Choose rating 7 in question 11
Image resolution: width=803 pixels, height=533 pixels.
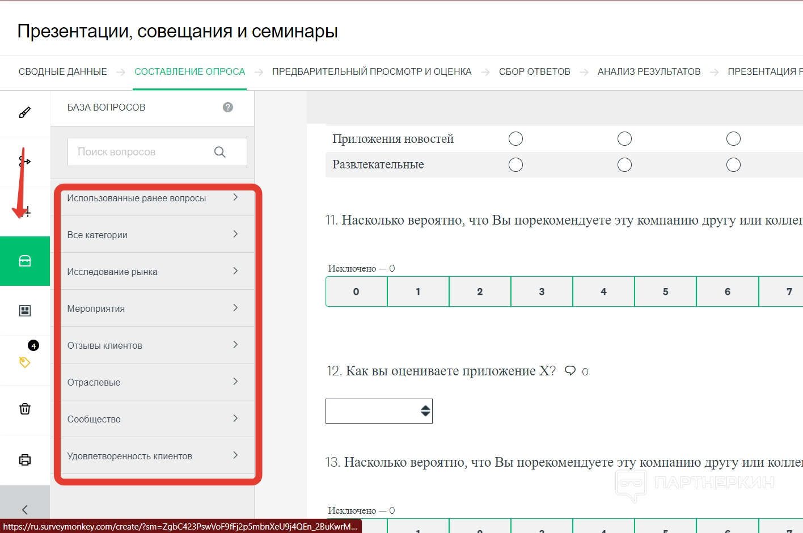(x=781, y=291)
